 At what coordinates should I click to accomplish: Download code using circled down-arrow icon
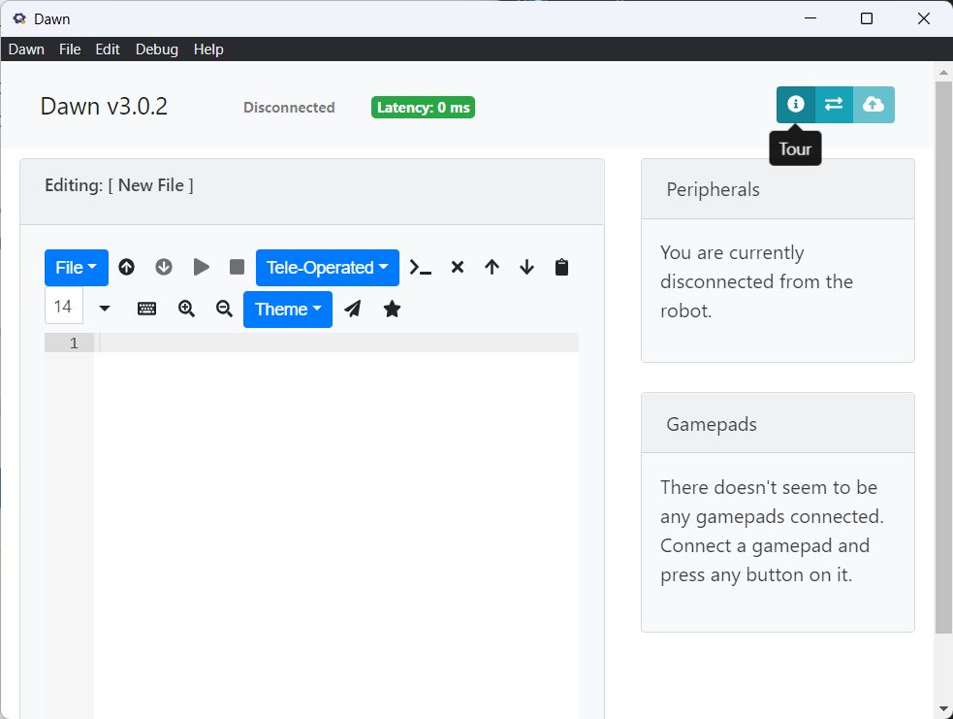[x=164, y=267]
